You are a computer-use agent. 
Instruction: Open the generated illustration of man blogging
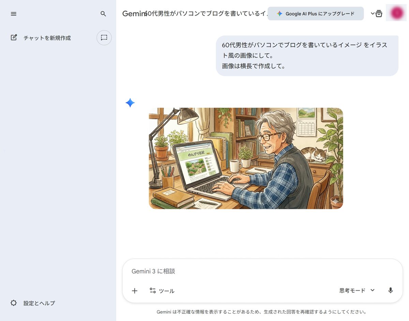(246, 158)
